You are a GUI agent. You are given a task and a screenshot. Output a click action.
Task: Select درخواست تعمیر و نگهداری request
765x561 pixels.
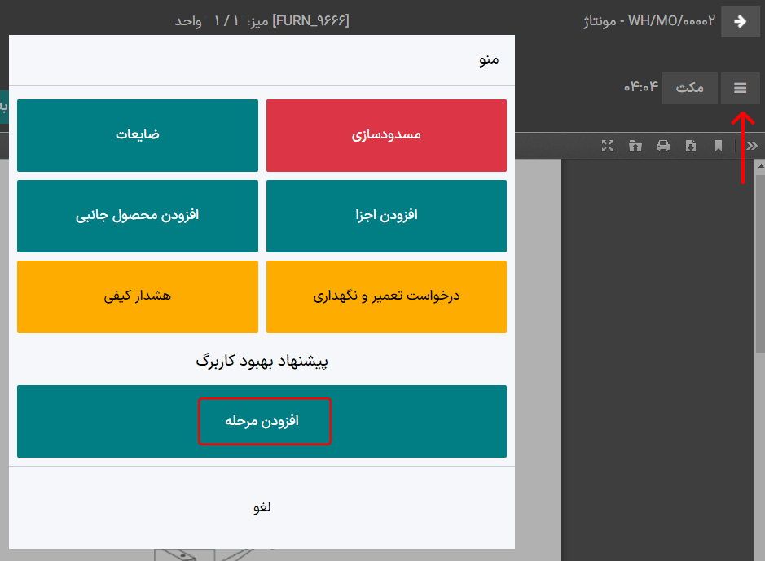pos(386,296)
